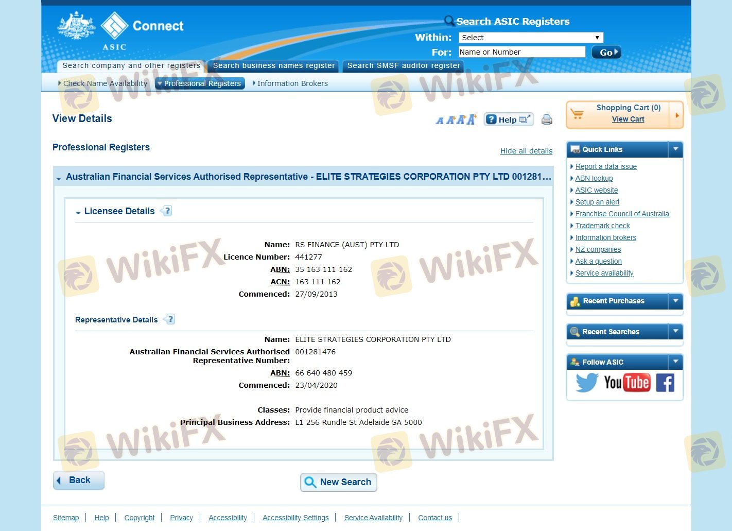Image resolution: width=732 pixels, height=531 pixels.
Task: Set text to the smallest font size
Action: click(x=439, y=121)
